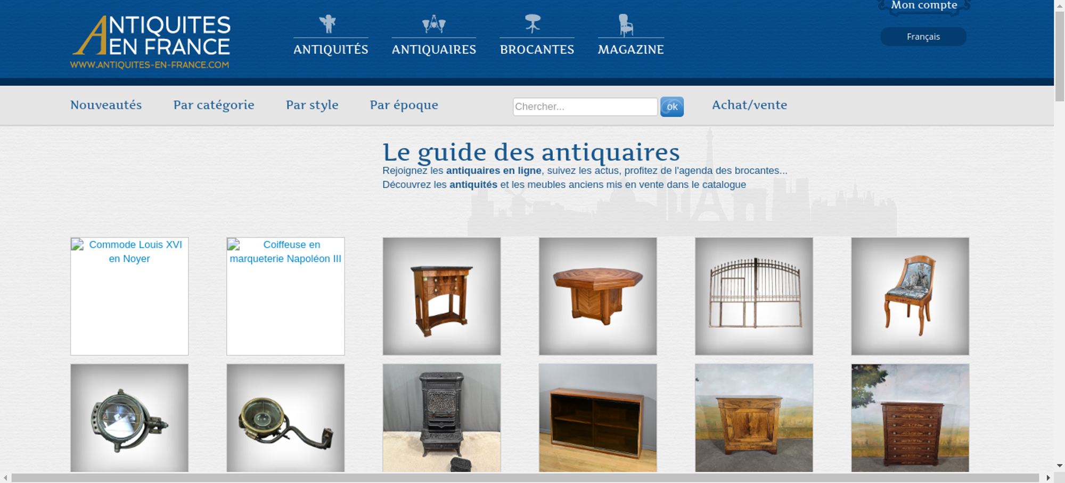This screenshot has height=483, width=1065.
Task: Go to the Nouveautés section
Action: click(x=106, y=105)
